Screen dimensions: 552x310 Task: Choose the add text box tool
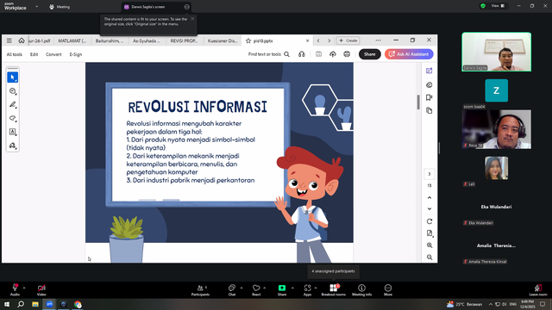click(13, 132)
